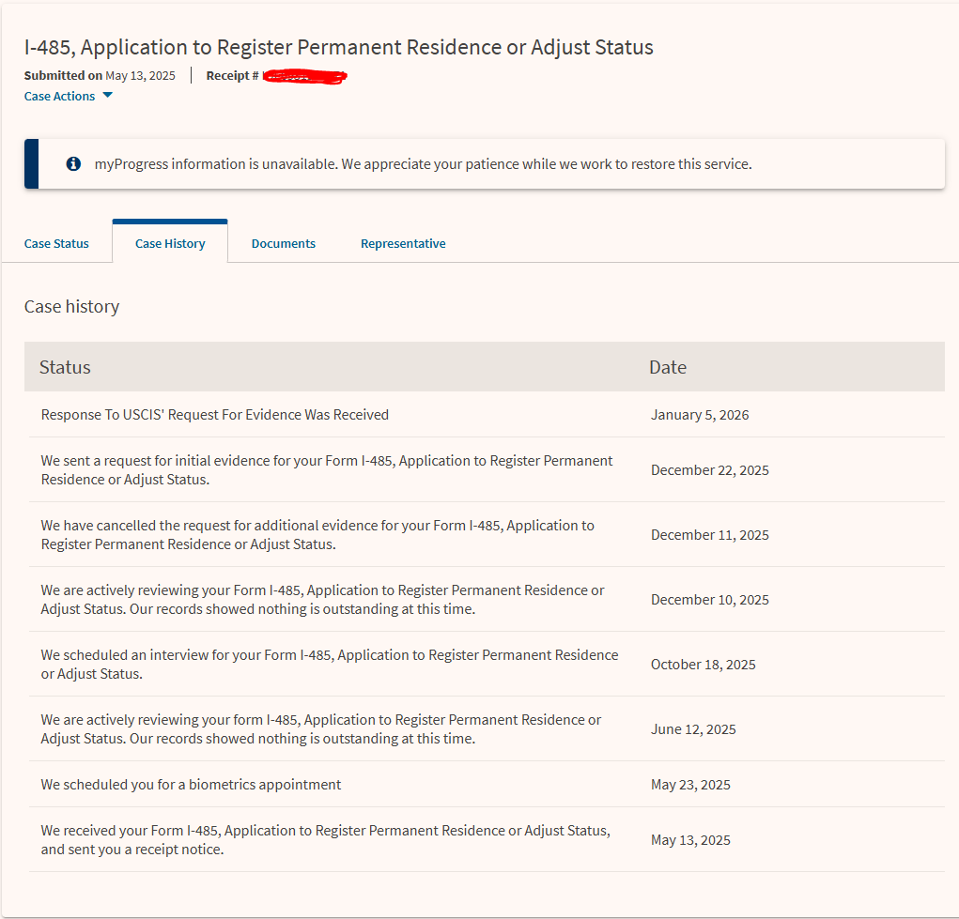Click the redacted receipt number

pos(304,75)
